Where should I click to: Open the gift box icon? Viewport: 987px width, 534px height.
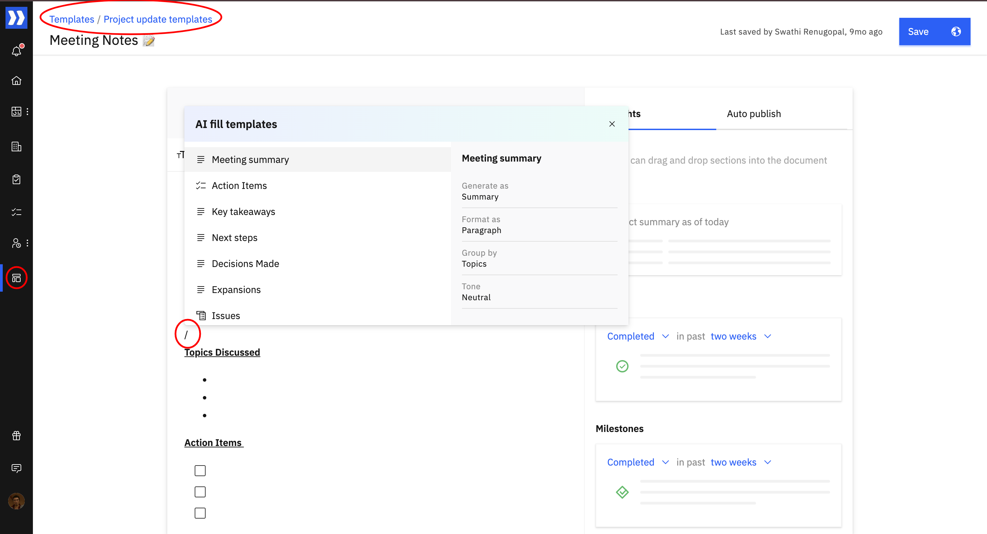pos(16,435)
